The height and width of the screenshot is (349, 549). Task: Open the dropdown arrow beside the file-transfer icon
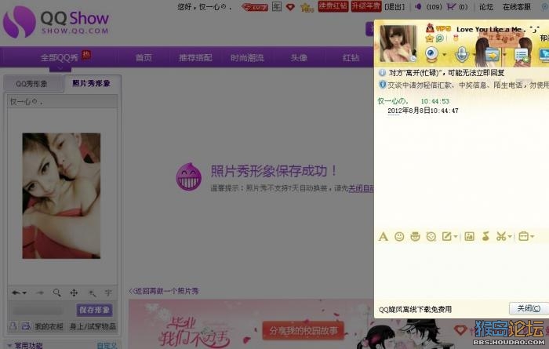[x=504, y=55]
